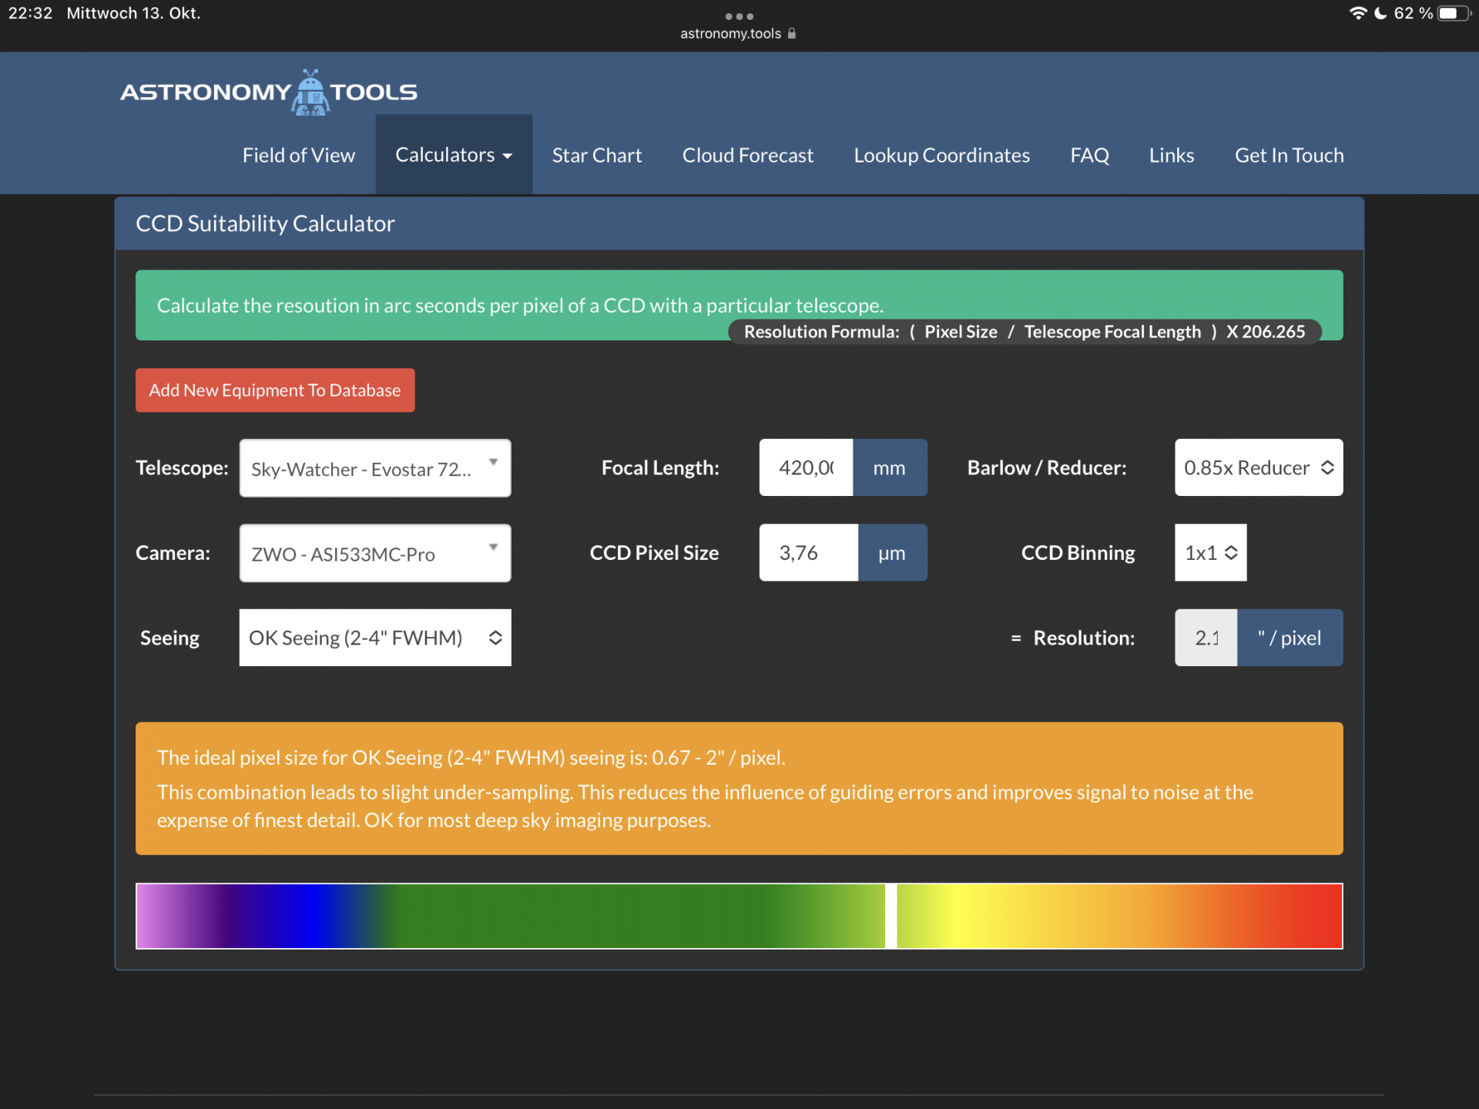1479x1109 pixels.
Task: Open the Telescope selection dropdown
Action: click(375, 468)
